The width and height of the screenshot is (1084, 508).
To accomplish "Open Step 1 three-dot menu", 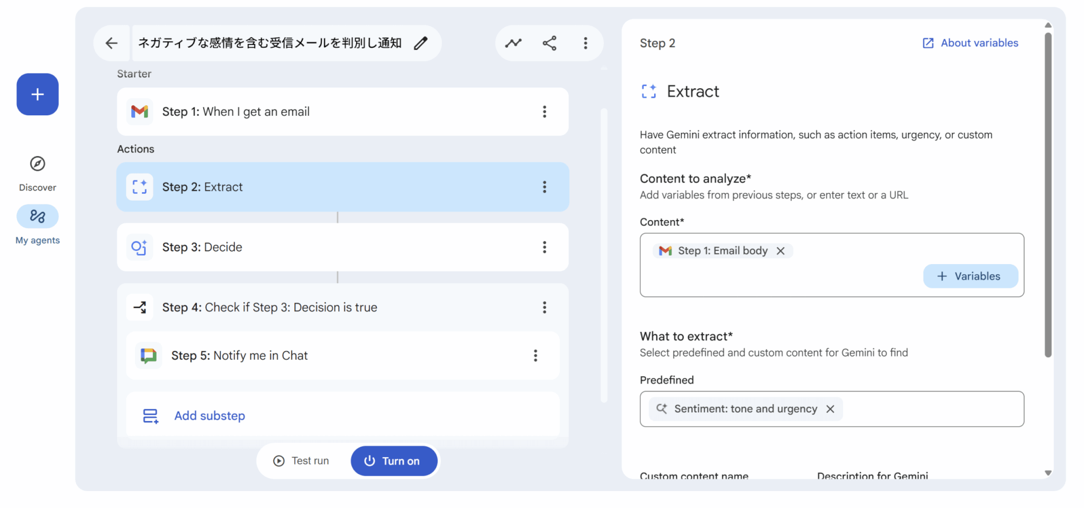I will coord(544,112).
